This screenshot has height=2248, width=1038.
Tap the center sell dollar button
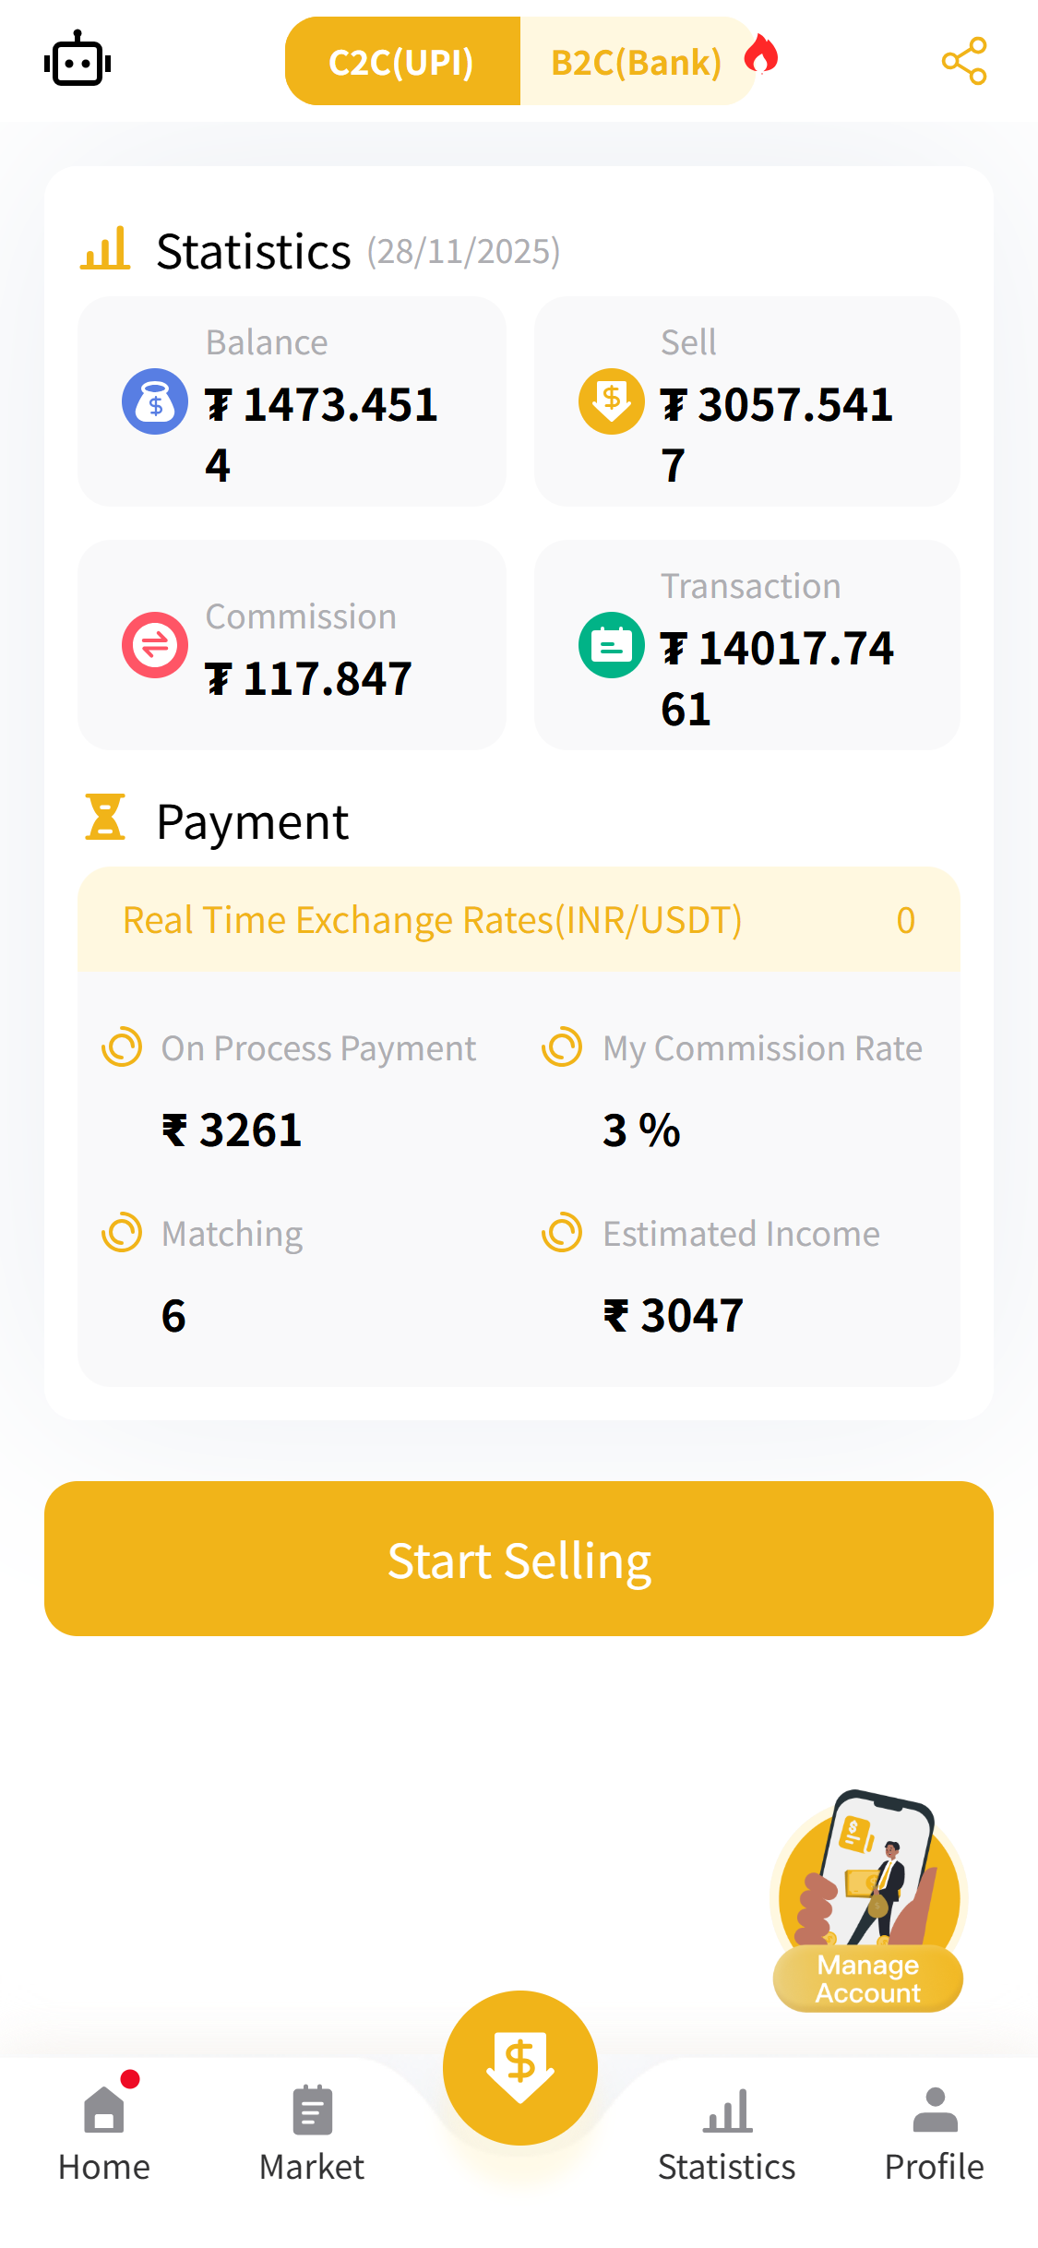tap(519, 2067)
